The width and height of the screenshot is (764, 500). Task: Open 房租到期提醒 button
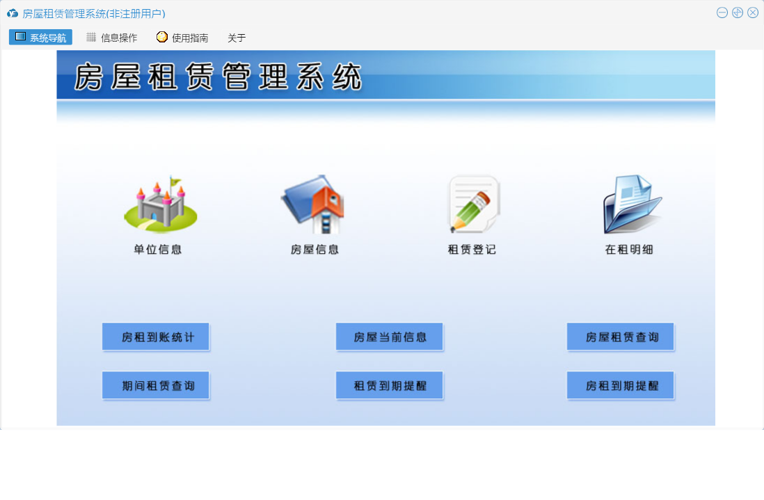(621, 385)
